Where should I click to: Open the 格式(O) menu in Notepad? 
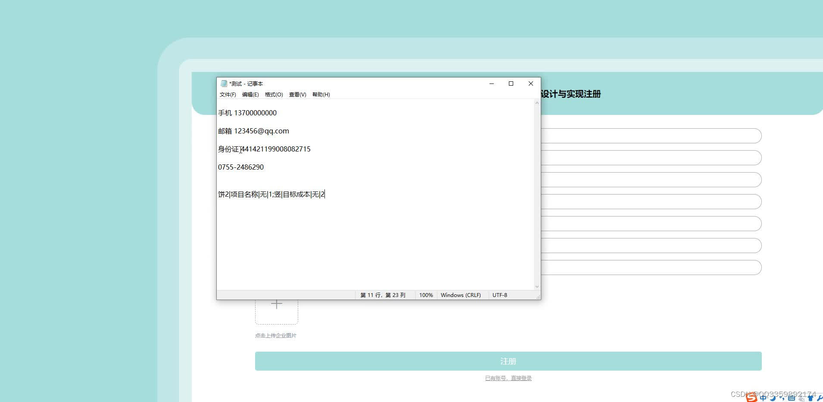pos(274,95)
